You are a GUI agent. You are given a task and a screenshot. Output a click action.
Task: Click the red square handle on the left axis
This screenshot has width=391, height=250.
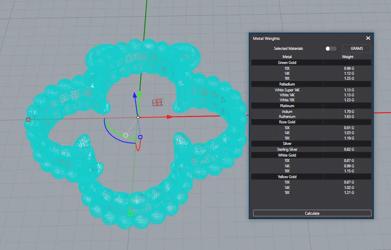pos(28,120)
